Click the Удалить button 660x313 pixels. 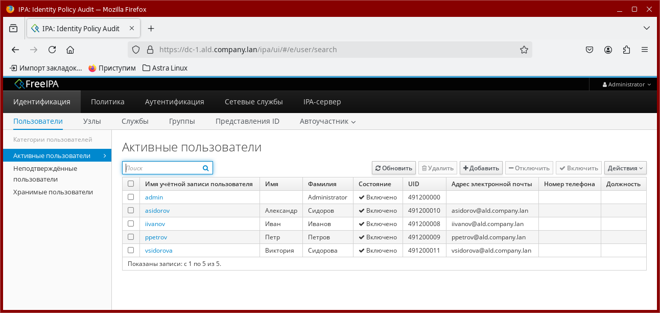(437, 168)
